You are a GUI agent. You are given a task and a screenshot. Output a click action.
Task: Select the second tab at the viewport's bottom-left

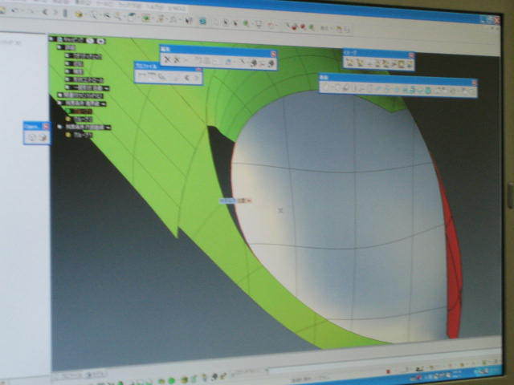(x=95, y=375)
